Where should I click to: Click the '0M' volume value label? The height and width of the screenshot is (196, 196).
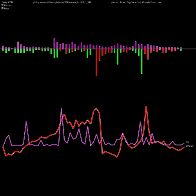pyautogui.click(x=187, y=142)
